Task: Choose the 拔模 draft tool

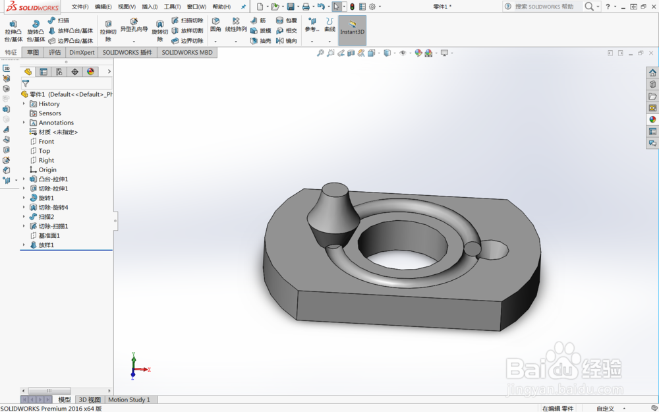Action: coord(260,31)
